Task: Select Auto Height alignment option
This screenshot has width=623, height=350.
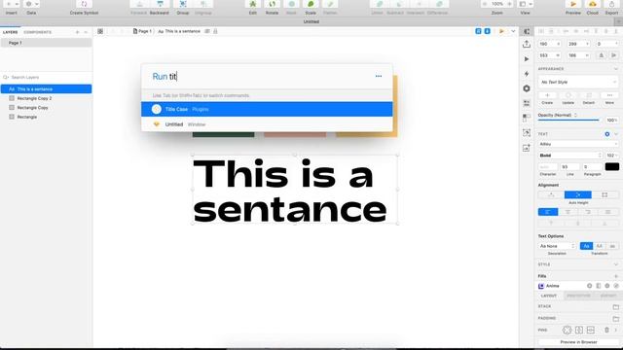Action: click(577, 194)
